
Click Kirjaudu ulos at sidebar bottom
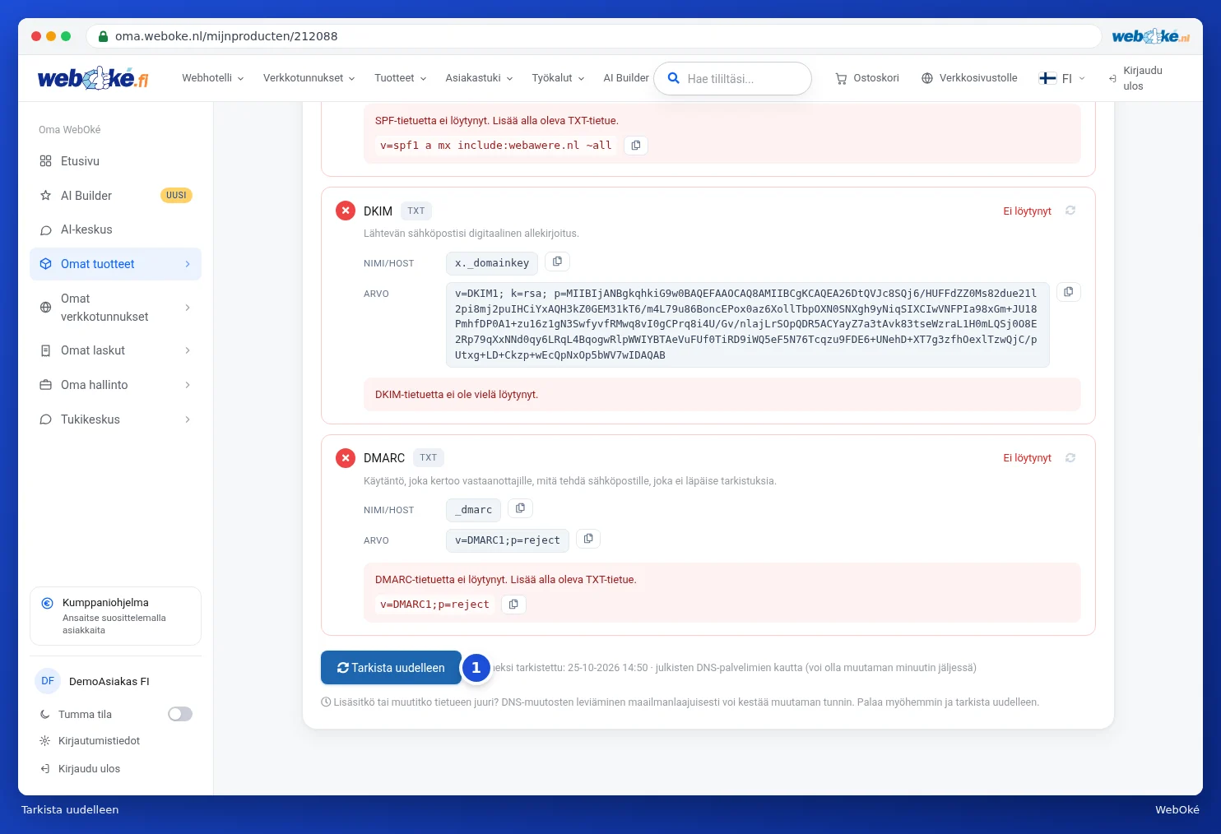click(81, 769)
